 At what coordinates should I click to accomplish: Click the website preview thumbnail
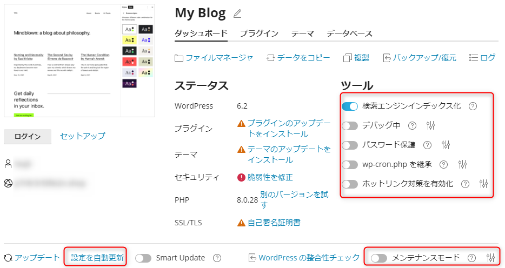click(x=79, y=59)
